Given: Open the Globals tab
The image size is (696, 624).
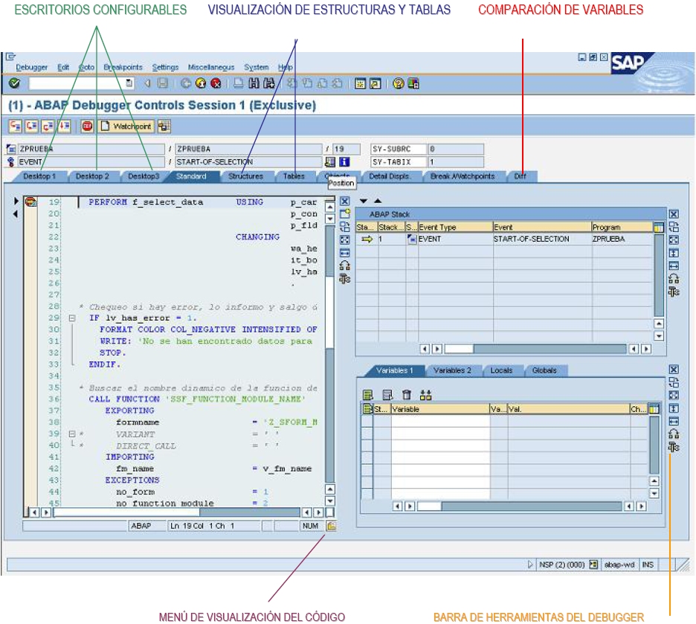Looking at the screenshot, I should [x=544, y=370].
